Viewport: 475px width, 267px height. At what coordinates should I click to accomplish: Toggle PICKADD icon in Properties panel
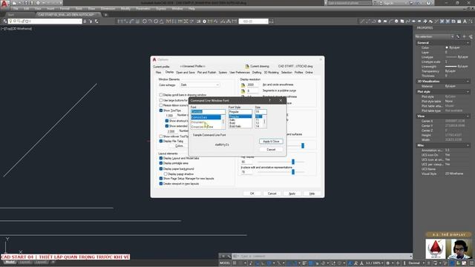tap(459, 36)
